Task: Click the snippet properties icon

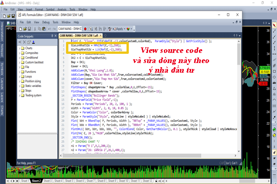Action: point(29,42)
